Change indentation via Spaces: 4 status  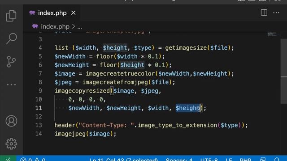tap(179, 159)
